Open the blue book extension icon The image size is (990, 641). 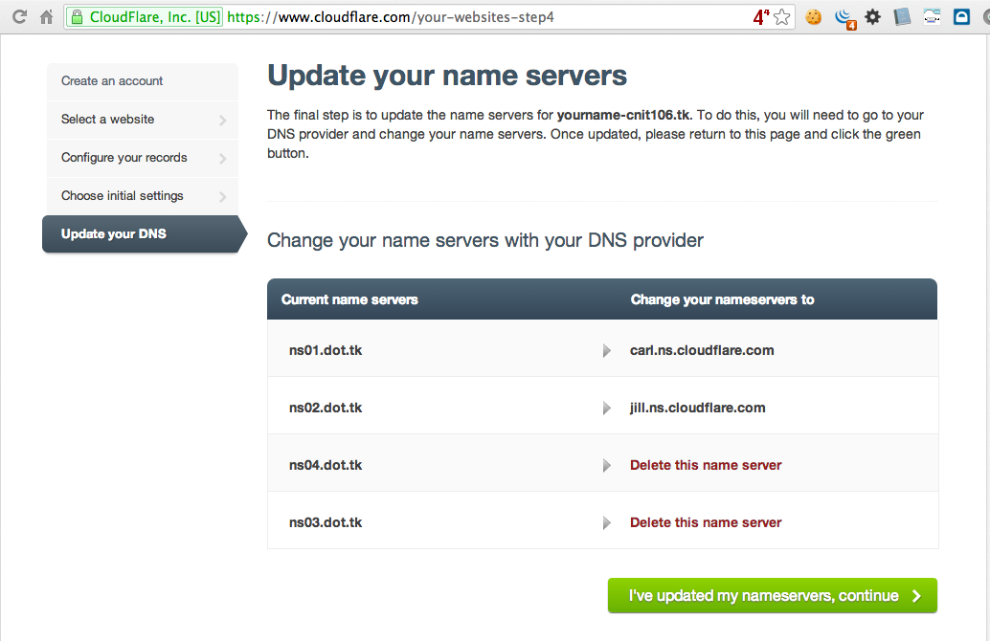(902, 17)
